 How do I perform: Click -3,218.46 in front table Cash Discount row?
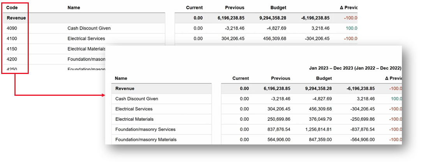280,99
